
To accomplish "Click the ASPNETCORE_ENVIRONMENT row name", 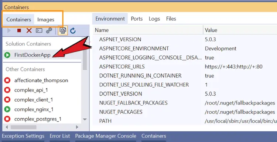I will coord(134,48).
